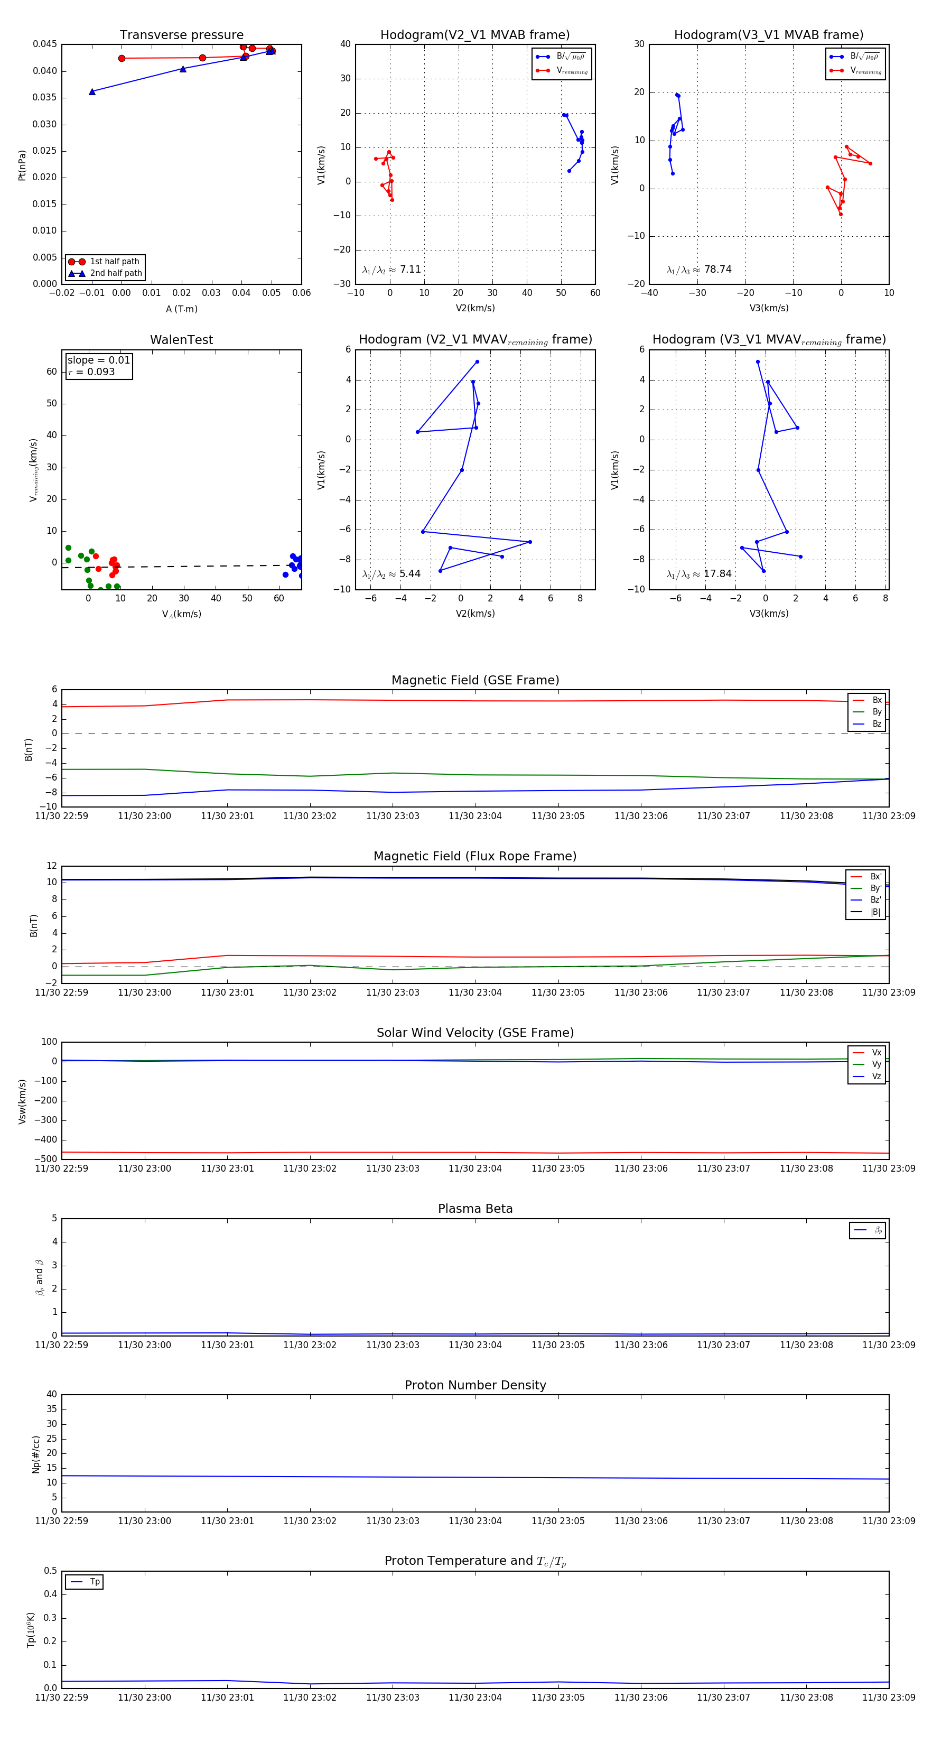
Task: Click the "Vsw(km/s)" y-axis label
Action: pos(22,1101)
